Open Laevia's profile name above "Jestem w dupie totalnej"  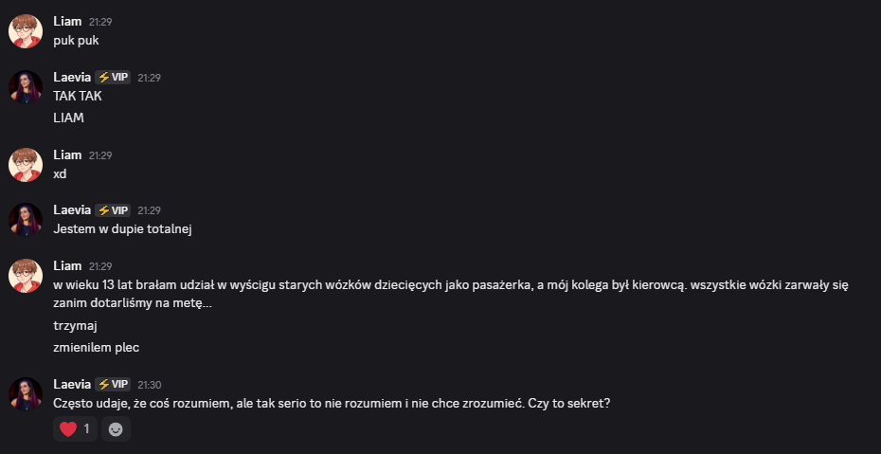(72, 210)
